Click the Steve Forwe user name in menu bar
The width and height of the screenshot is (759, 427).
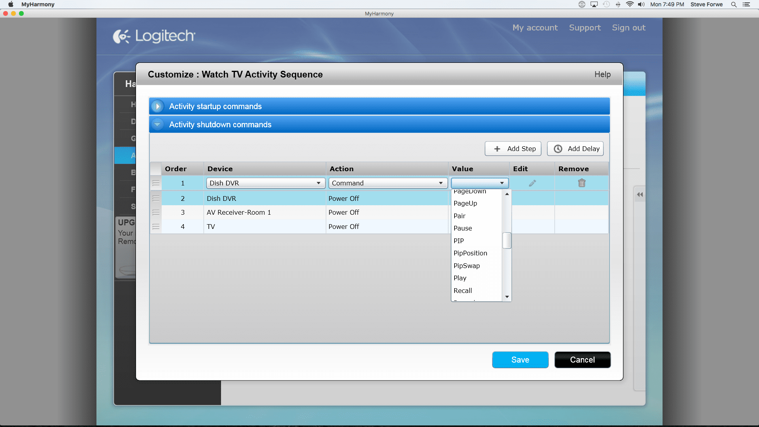tap(706, 4)
